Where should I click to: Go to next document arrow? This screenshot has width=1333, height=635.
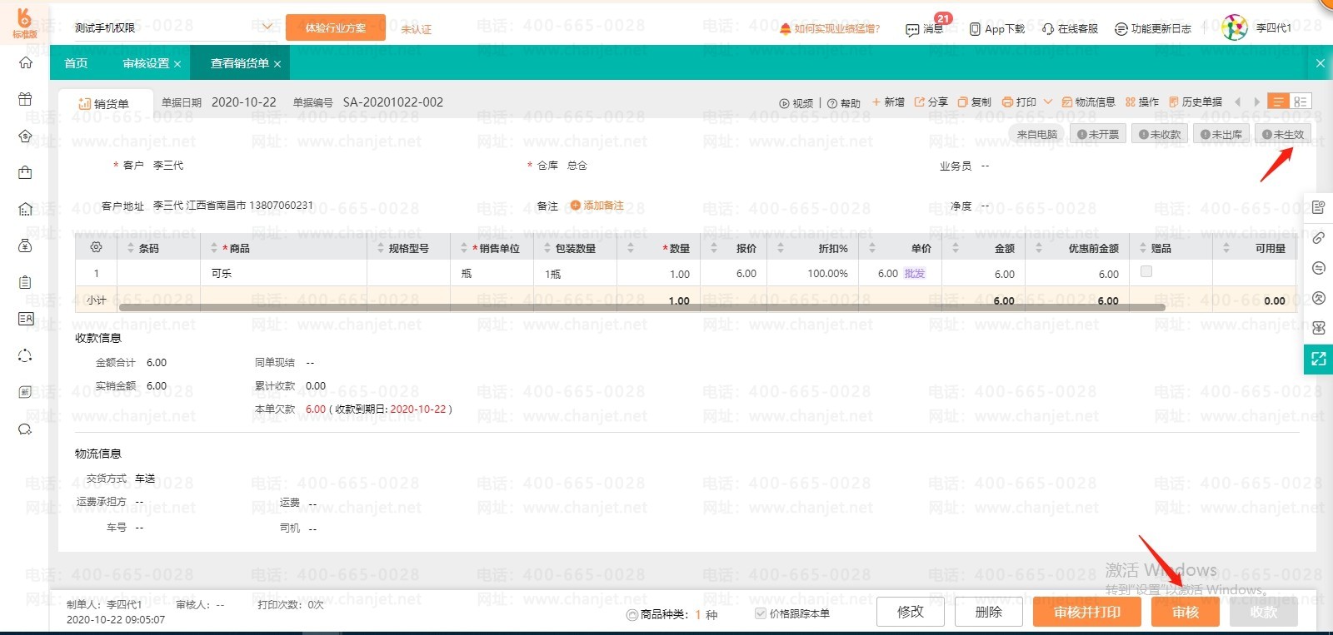1257,102
